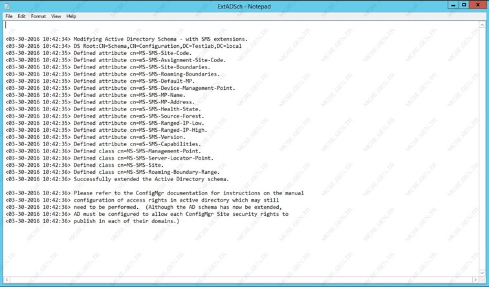Close the ExtADSch Notepad window
This screenshot has width=489, height=287.
(x=478, y=5)
